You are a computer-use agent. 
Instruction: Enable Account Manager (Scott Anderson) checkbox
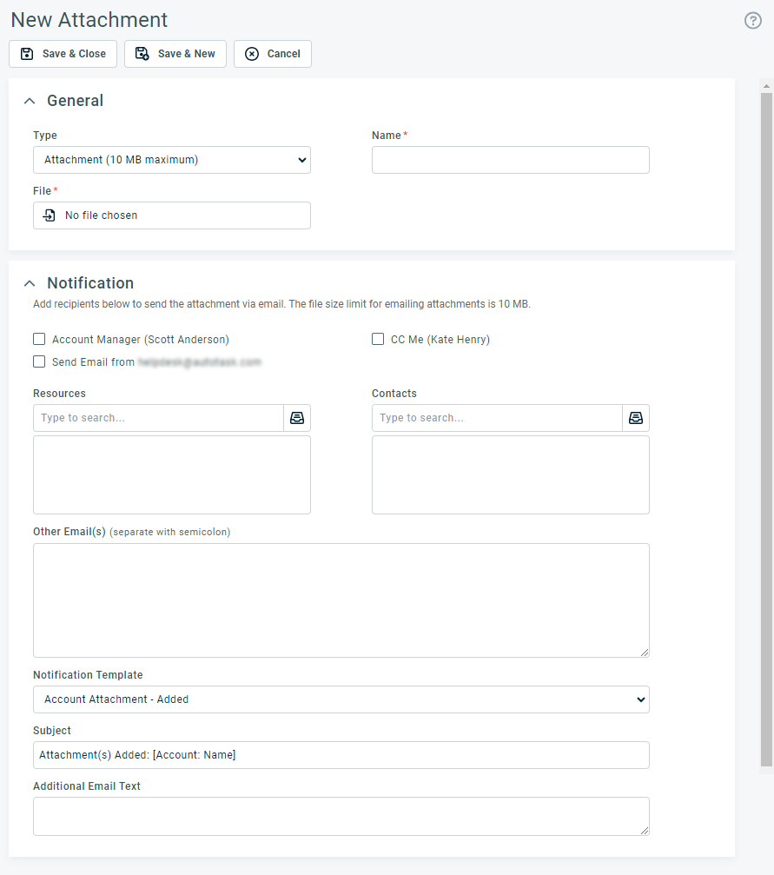pos(39,340)
